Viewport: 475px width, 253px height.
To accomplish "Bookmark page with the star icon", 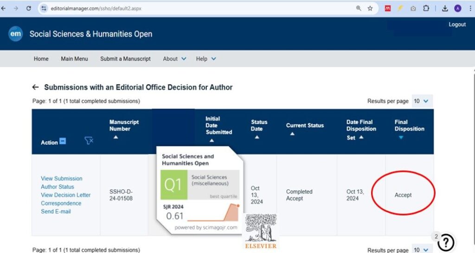I will click(370, 8).
